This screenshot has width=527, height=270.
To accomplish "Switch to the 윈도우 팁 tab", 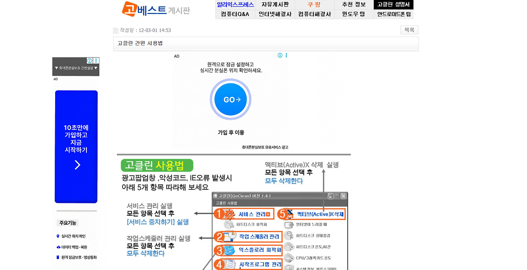I will (x=354, y=14).
